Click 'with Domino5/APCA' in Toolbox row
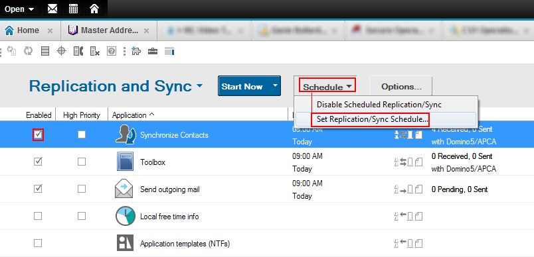The width and height of the screenshot is (534, 257). click(x=464, y=169)
